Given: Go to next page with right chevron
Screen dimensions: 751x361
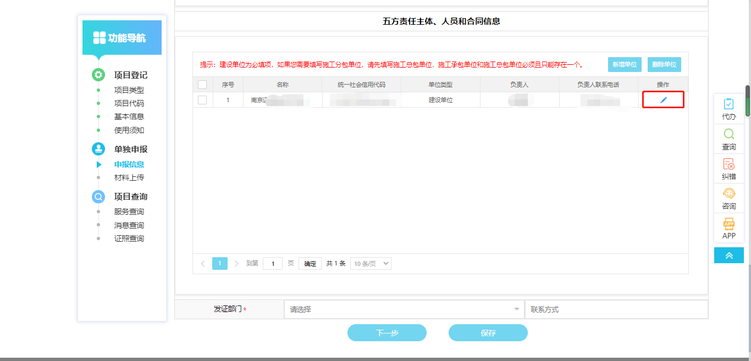Looking at the screenshot, I should pos(236,264).
